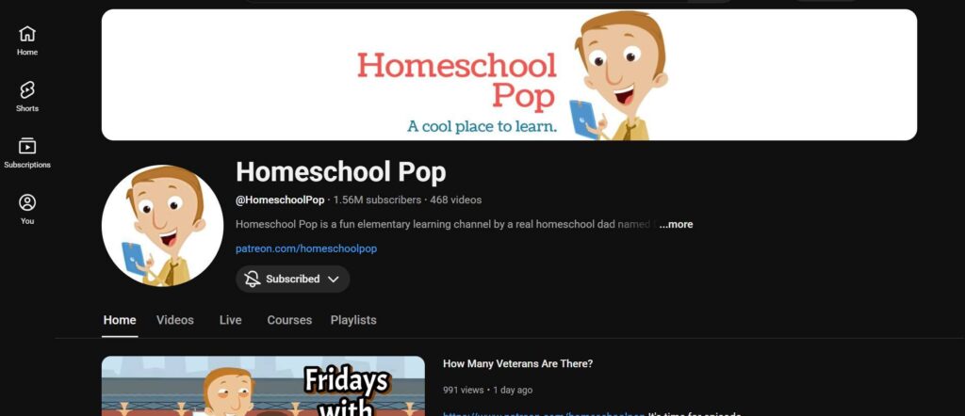965x416 pixels.
Task: Open How Many Veterans Are There? title
Action: coord(517,364)
